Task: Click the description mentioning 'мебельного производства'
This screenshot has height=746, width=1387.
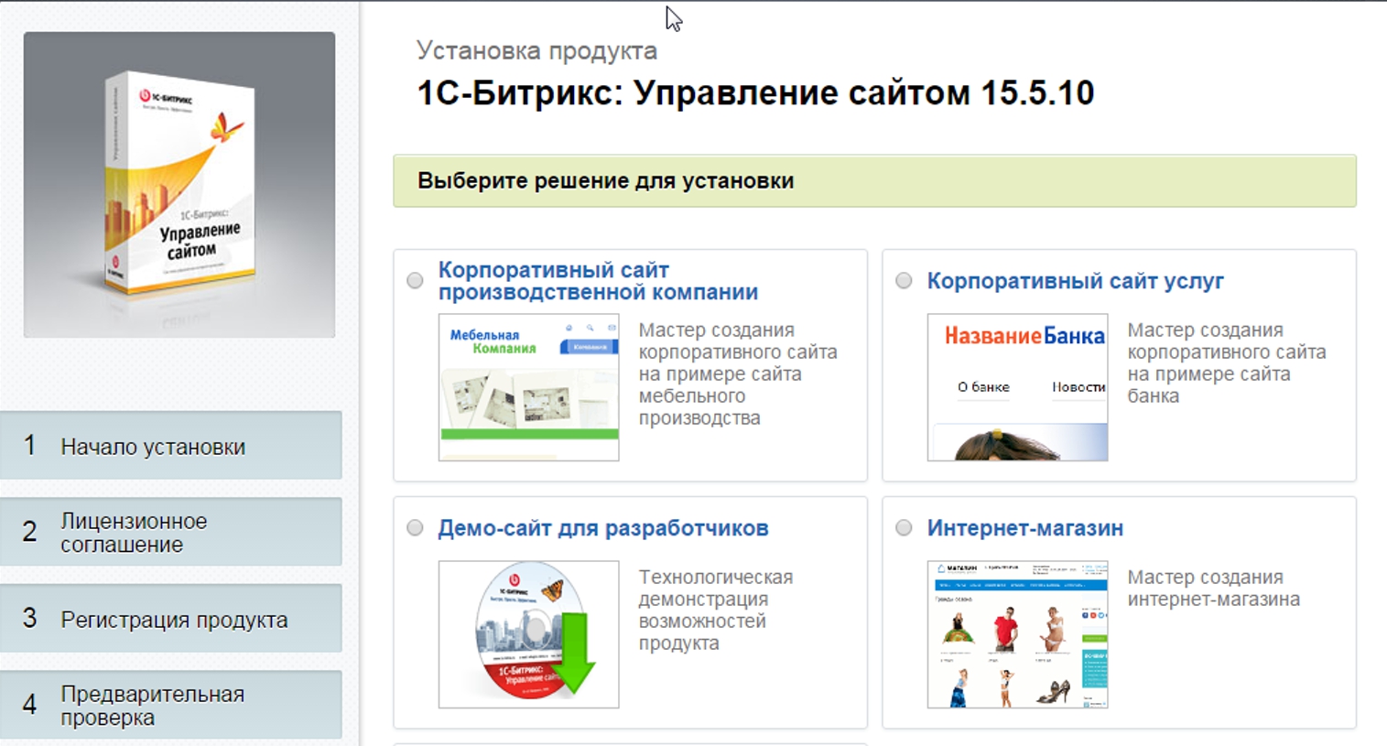Action: click(x=738, y=374)
